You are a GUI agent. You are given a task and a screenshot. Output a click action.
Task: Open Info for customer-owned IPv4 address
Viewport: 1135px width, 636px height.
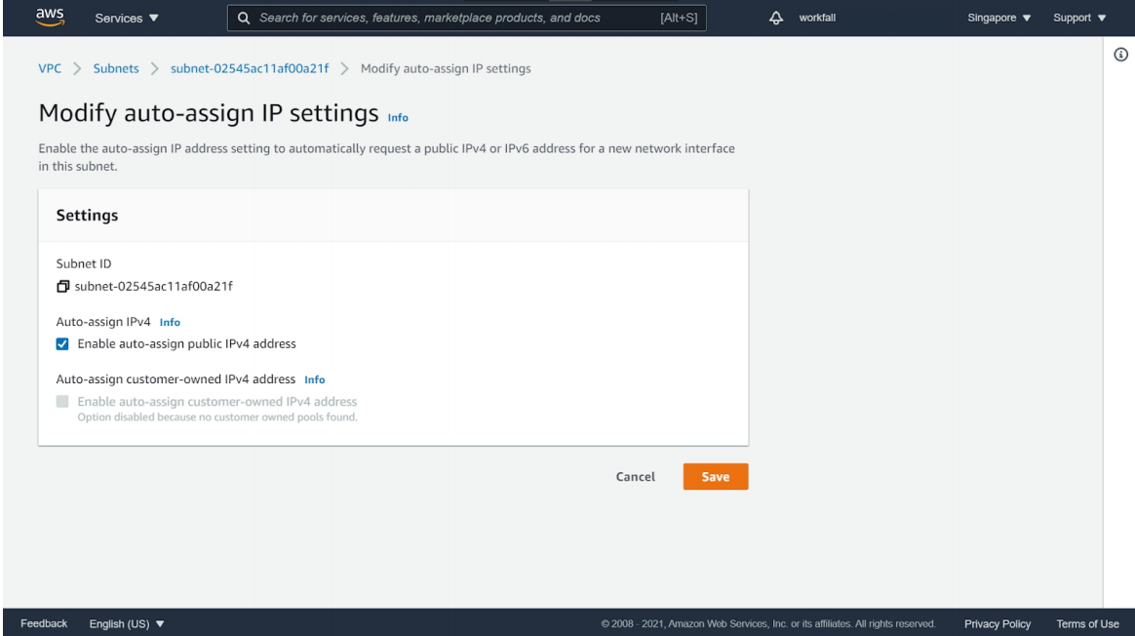(x=314, y=379)
